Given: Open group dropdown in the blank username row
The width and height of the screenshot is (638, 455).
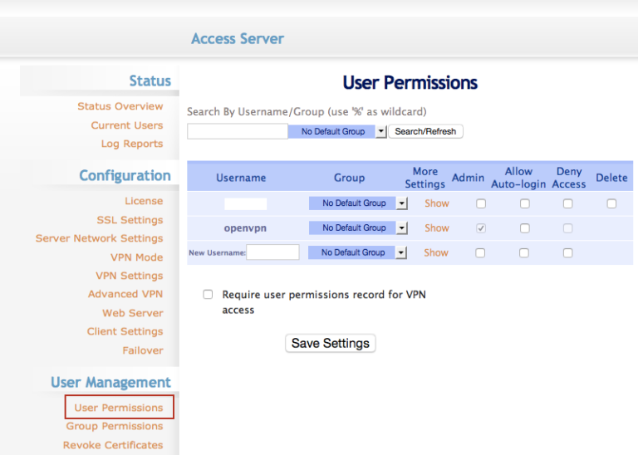Looking at the screenshot, I should (358, 203).
